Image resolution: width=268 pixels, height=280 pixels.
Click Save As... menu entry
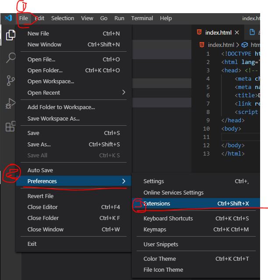74,144
